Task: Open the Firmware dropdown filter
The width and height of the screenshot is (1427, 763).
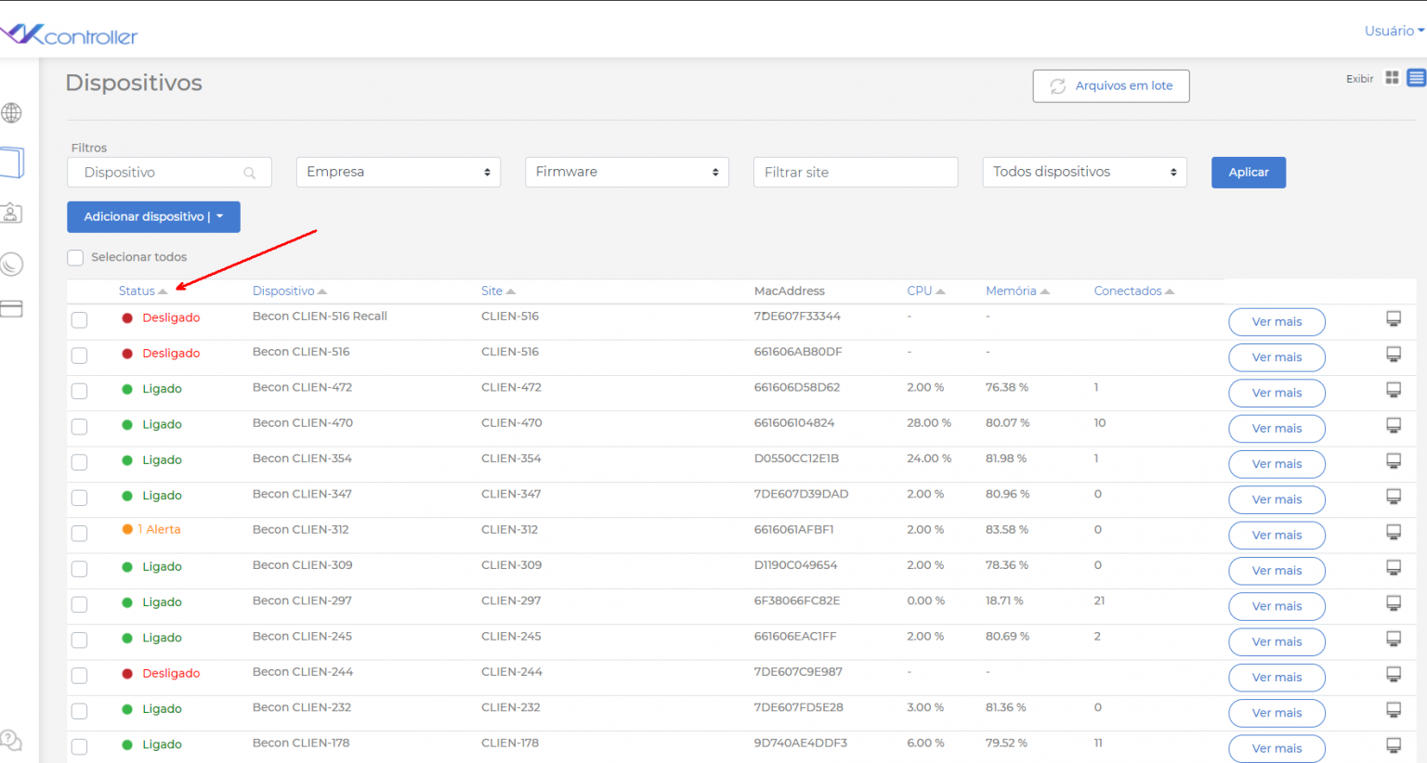Action: pyautogui.click(x=627, y=172)
